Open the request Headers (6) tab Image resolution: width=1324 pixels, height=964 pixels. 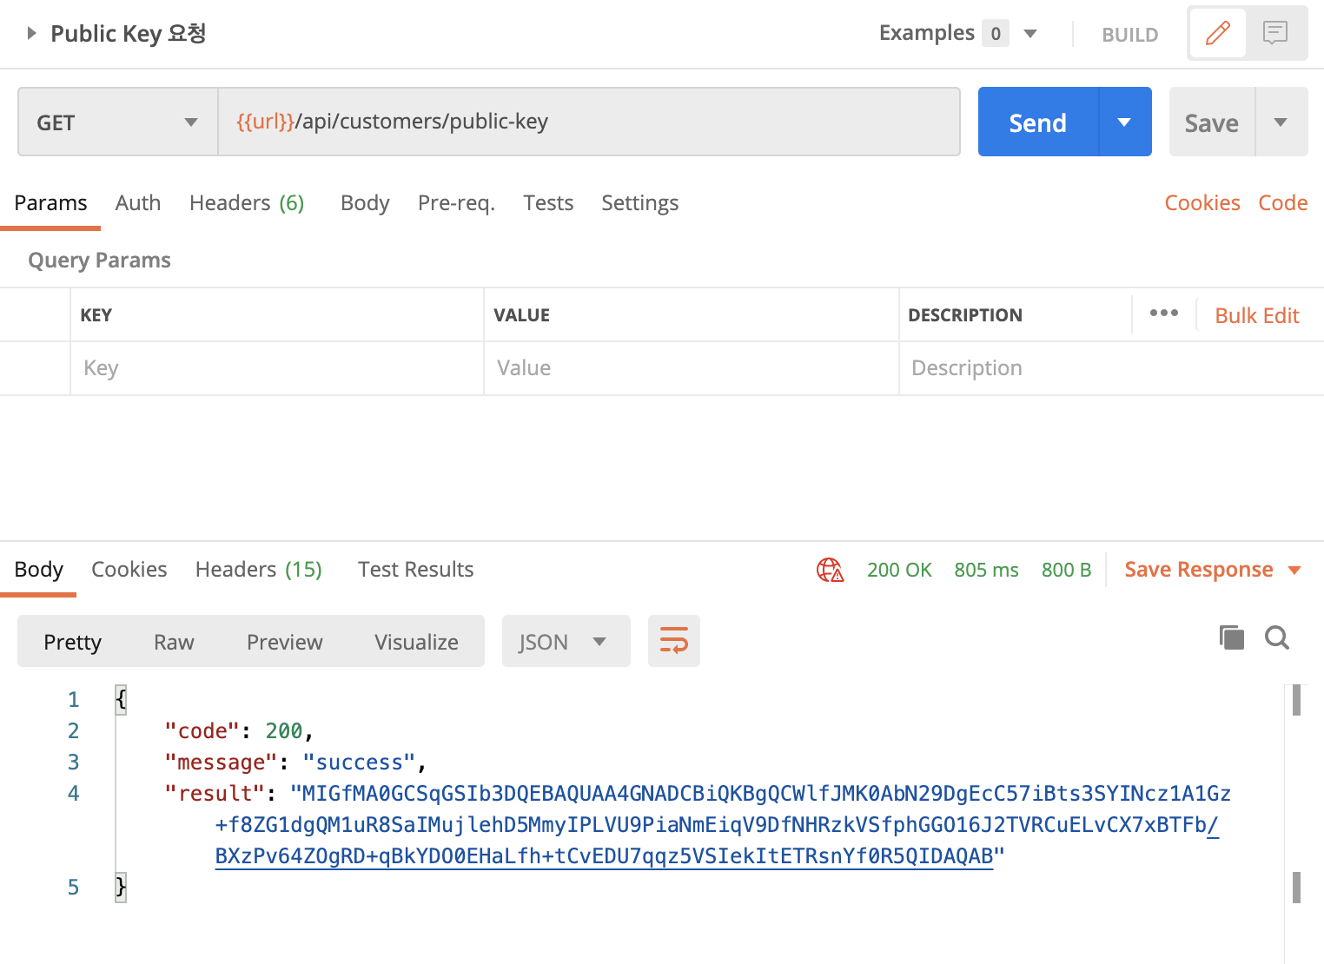click(247, 203)
